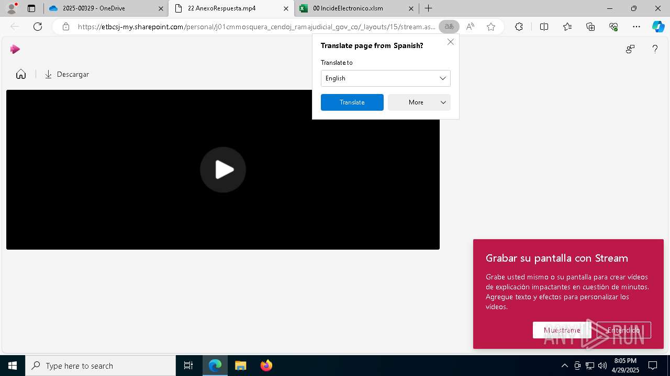Open the feedback icon at top right

click(x=630, y=49)
